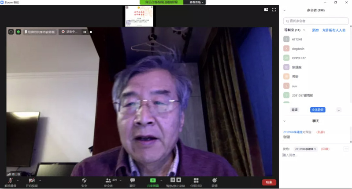The image size is (352, 189).
Task: Click the Mute All button
Action: pos(318,109)
